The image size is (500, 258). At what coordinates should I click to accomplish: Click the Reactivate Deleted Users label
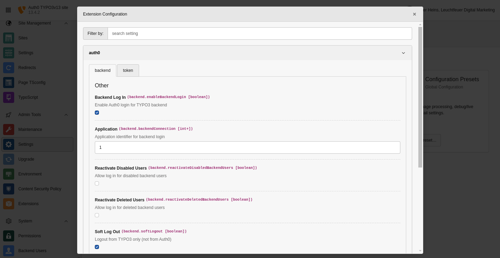pos(120,200)
